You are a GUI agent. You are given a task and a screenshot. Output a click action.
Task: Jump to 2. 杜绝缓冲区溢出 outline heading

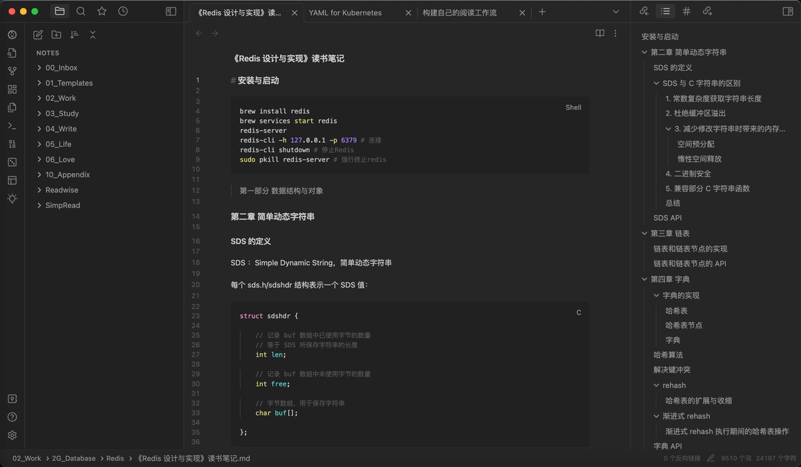(695, 113)
